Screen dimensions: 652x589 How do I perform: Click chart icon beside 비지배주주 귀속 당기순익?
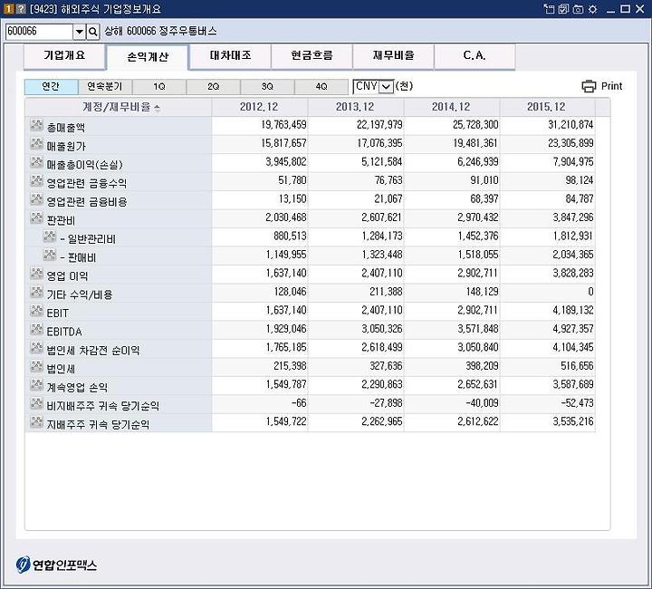[x=36, y=403]
